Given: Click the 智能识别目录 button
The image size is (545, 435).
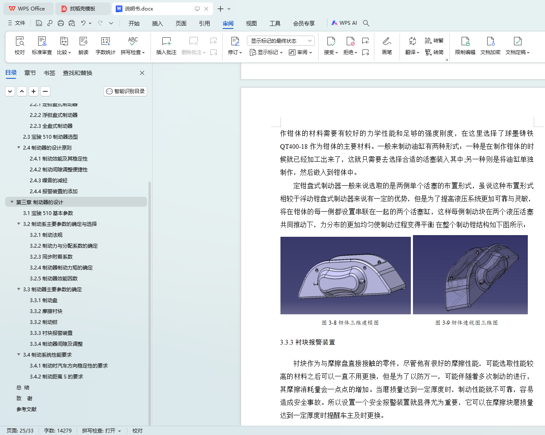Looking at the screenshot, I should (125, 91).
